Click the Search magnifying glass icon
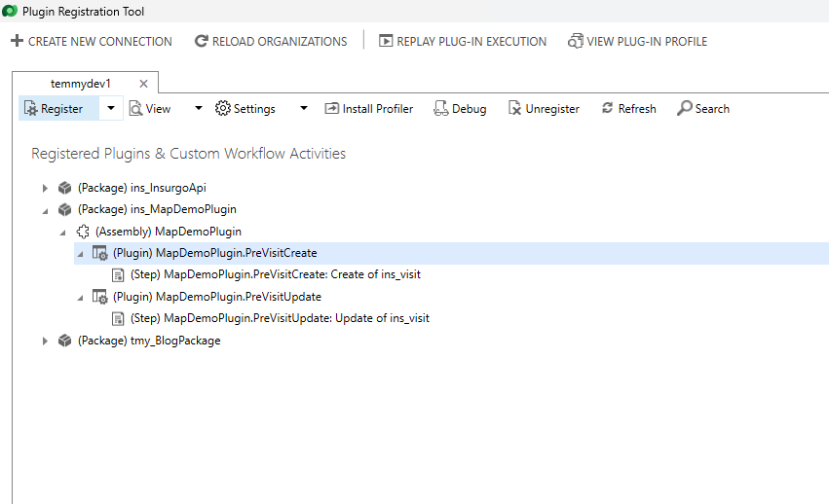This screenshot has width=829, height=504. (684, 108)
